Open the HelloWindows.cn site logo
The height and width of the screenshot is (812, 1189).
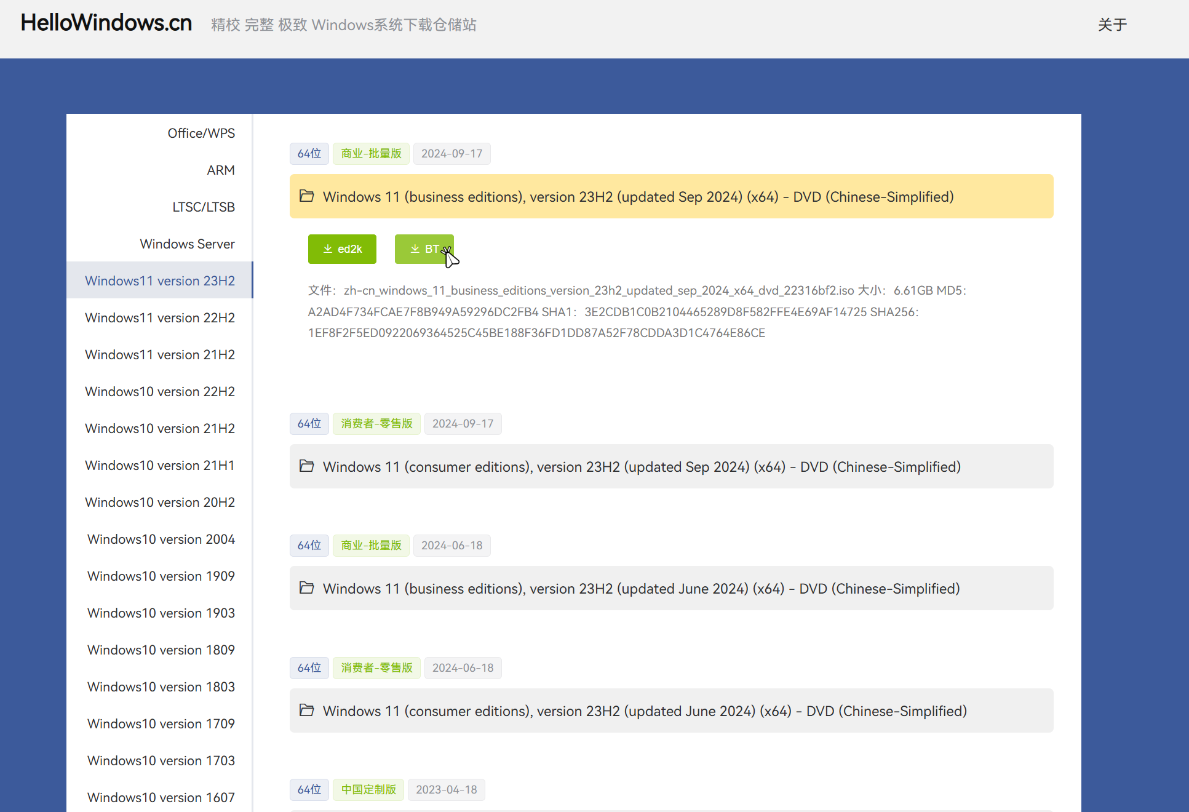pos(106,23)
